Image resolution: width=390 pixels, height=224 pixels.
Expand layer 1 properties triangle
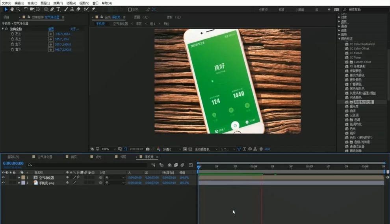(x=19, y=178)
